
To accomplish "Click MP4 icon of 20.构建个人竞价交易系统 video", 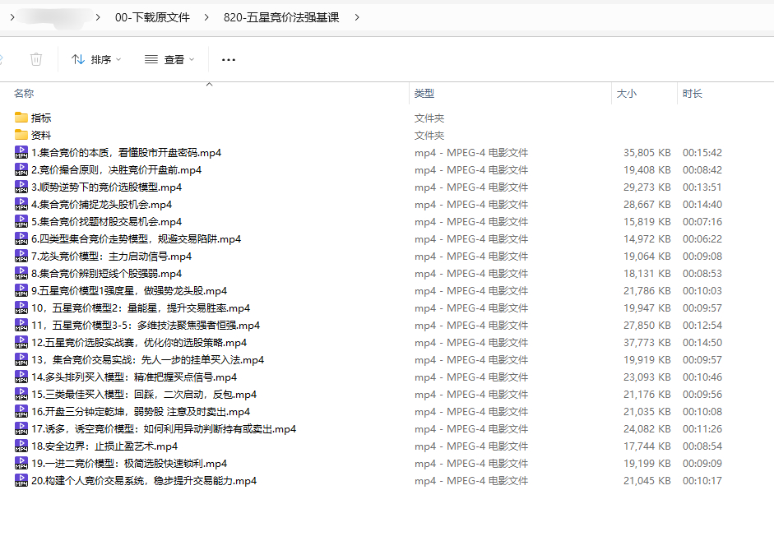I will (21, 480).
